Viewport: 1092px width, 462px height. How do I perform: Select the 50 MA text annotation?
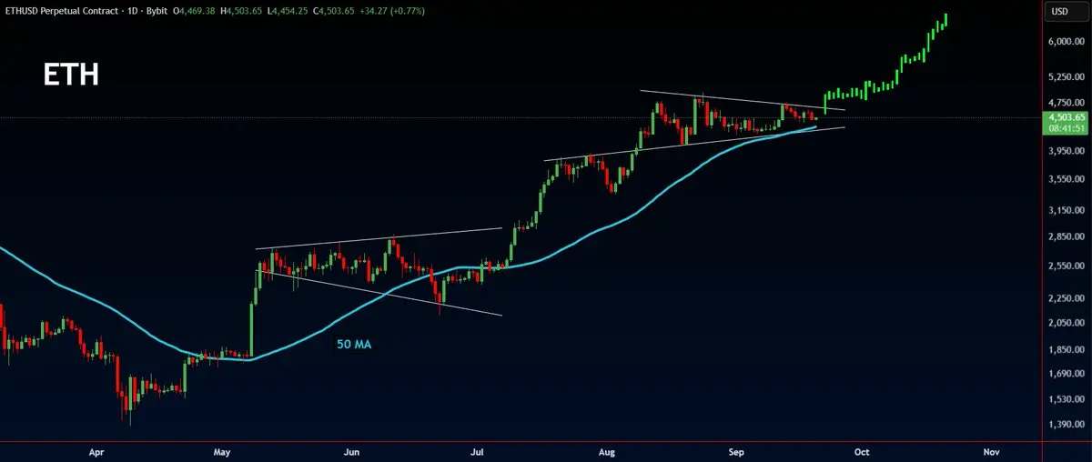[354, 345]
